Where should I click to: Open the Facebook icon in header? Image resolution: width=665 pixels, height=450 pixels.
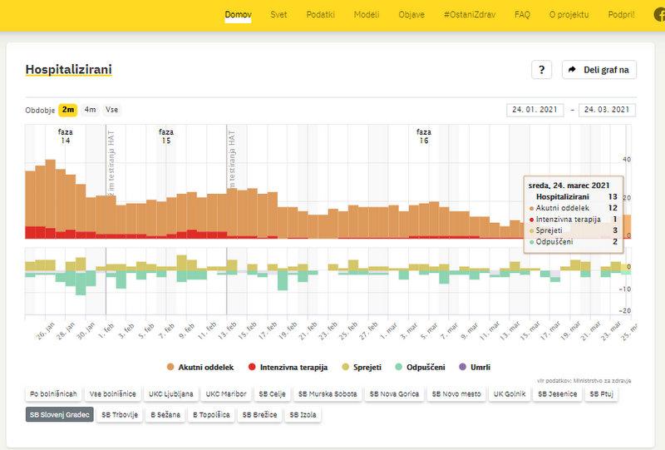point(659,15)
